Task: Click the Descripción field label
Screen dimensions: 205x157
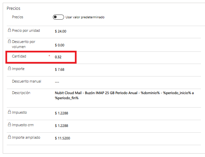Action: [21, 92]
